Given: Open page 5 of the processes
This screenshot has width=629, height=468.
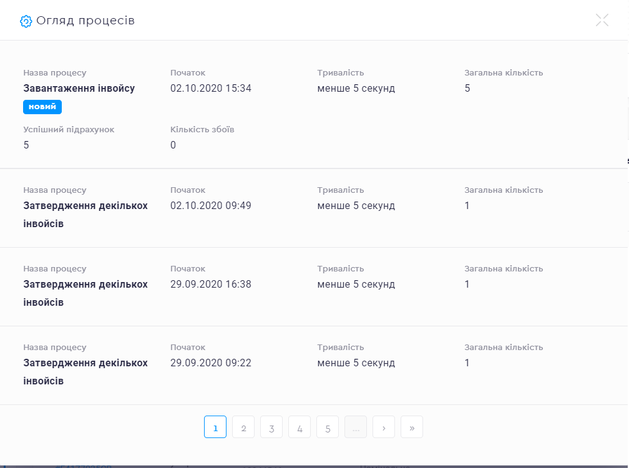Looking at the screenshot, I should point(328,427).
